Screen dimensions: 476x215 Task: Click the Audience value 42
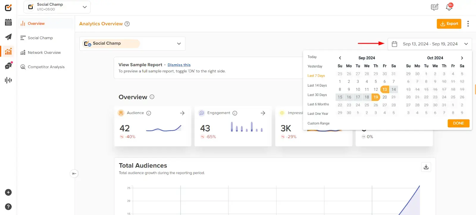pyautogui.click(x=125, y=128)
